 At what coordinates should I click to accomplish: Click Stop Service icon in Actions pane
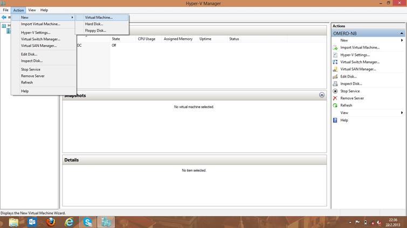pyautogui.click(x=335, y=91)
